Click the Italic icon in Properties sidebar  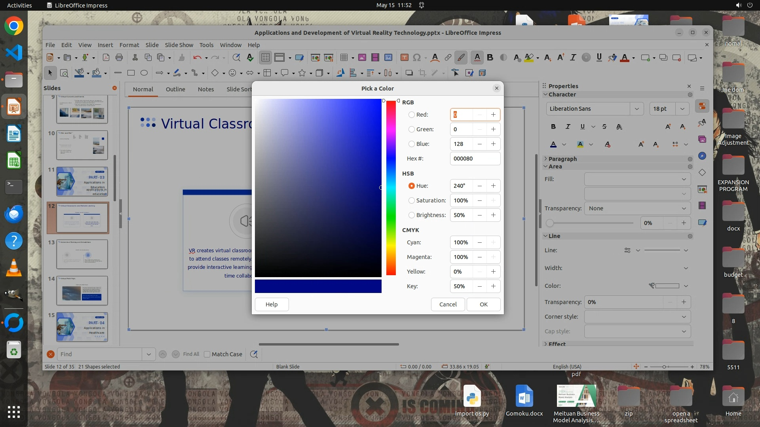pyautogui.click(x=568, y=127)
